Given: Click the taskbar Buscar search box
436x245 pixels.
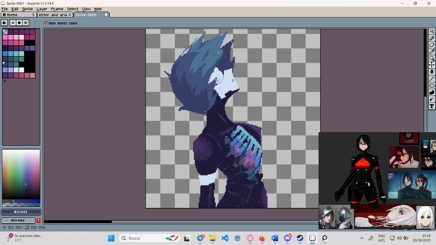Looking at the screenshot, I should click(150, 238).
